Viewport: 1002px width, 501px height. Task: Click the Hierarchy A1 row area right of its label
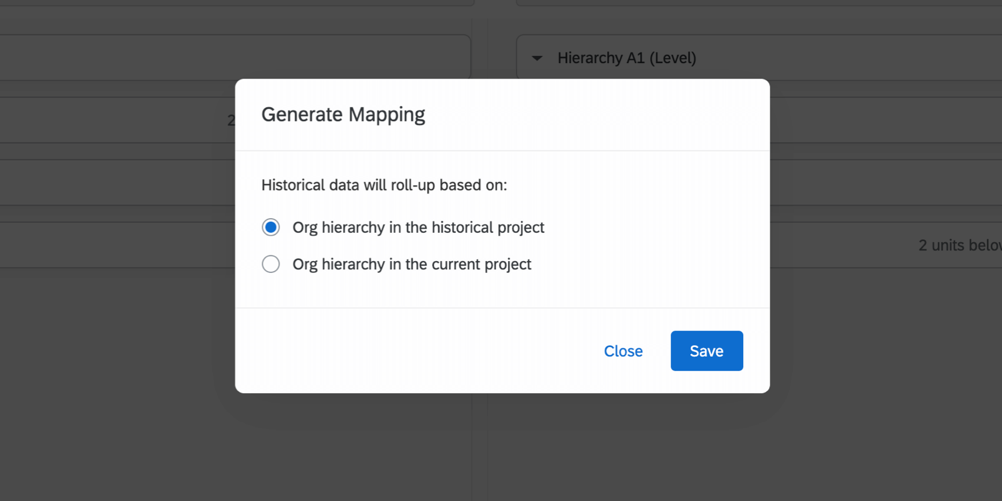(855, 58)
